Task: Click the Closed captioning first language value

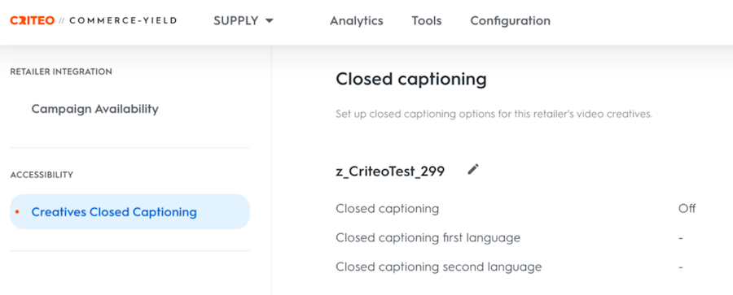Action: pyautogui.click(x=681, y=238)
